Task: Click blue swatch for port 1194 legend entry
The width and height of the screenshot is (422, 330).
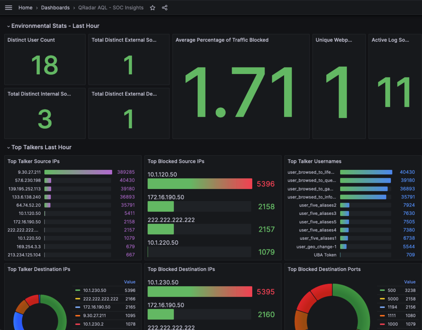Action: (382, 307)
